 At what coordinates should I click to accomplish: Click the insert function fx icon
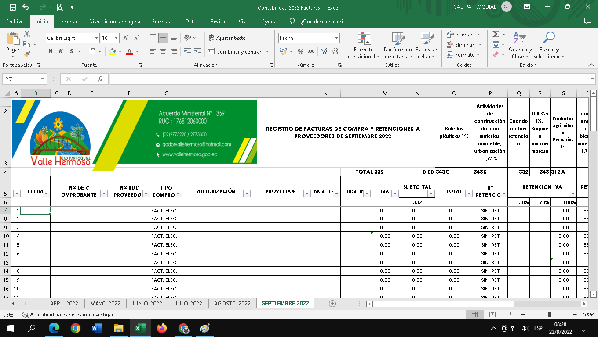point(100,79)
